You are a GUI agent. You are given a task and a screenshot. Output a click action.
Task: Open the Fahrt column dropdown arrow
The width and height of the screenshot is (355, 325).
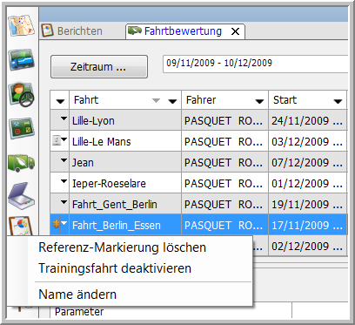(x=172, y=101)
